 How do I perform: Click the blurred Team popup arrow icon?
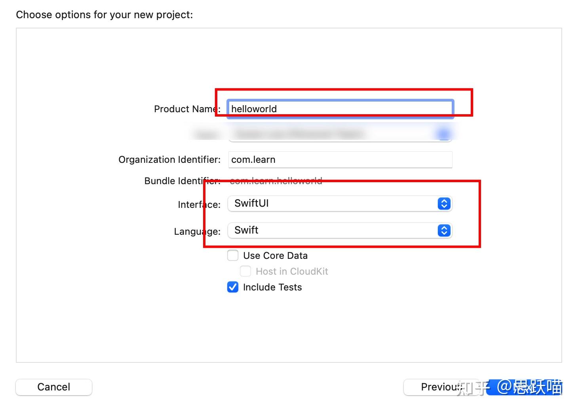[x=444, y=134]
